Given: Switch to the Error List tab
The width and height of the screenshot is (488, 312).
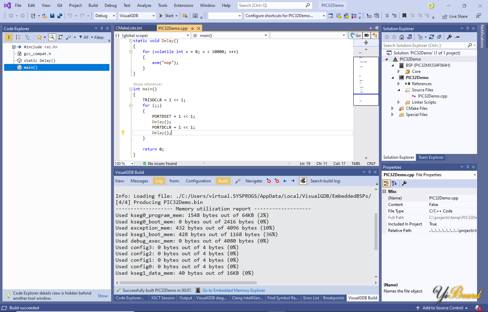Looking at the screenshot, I should (311, 298).
